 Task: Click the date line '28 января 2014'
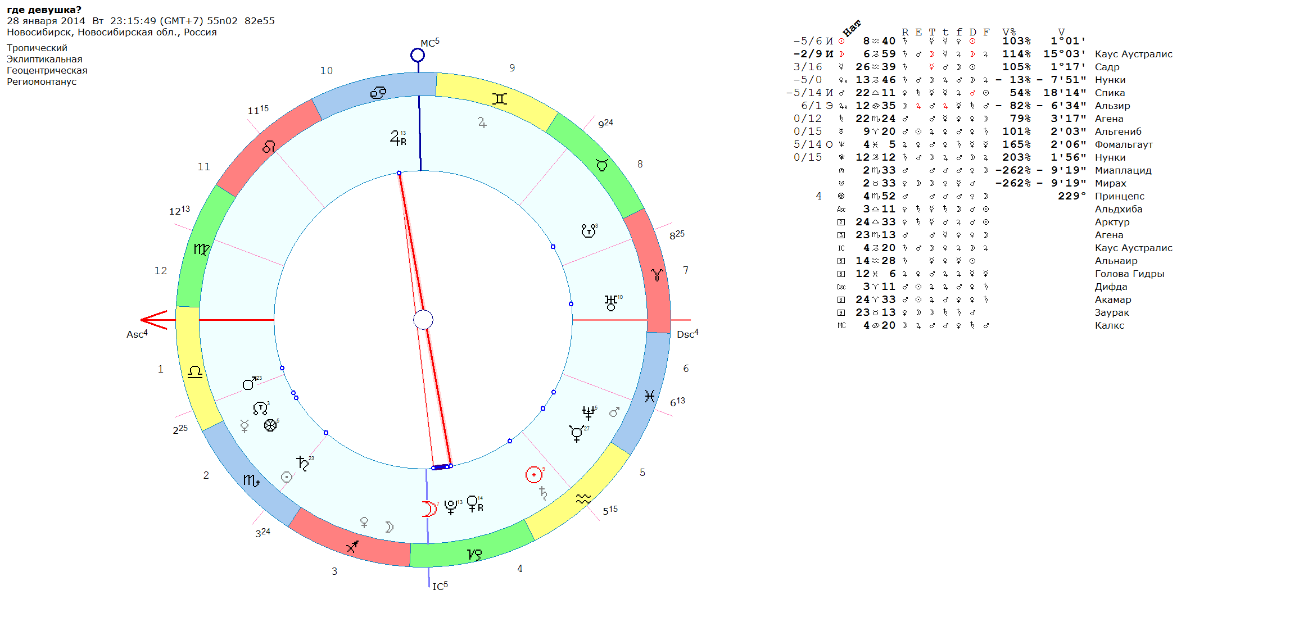tap(46, 21)
